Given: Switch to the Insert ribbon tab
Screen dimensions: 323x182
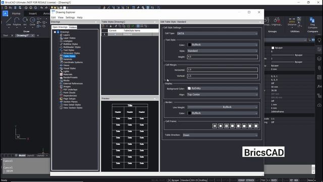Looking at the screenshot, I should click(x=32, y=14).
